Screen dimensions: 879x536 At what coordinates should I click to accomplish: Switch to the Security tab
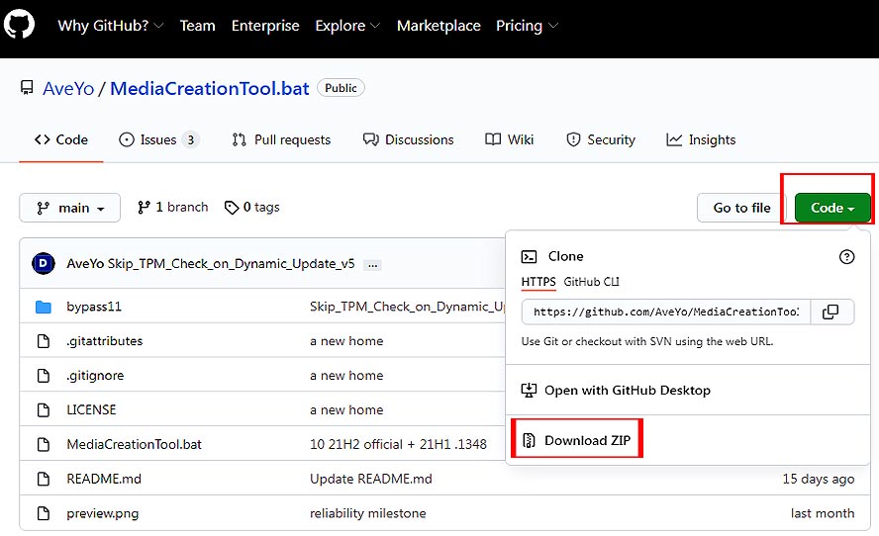pos(601,139)
